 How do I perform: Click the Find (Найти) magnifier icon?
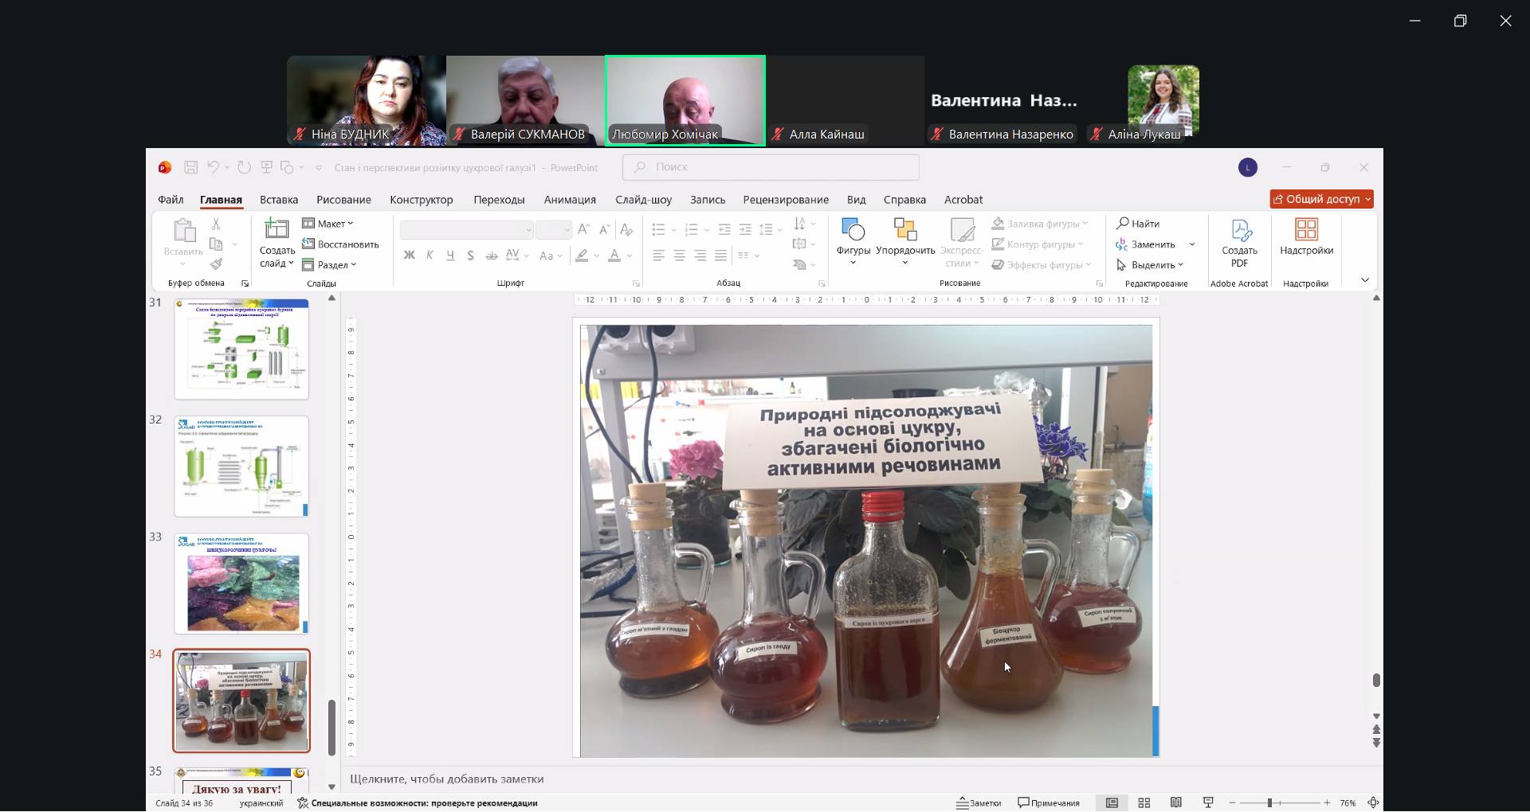click(x=1123, y=224)
